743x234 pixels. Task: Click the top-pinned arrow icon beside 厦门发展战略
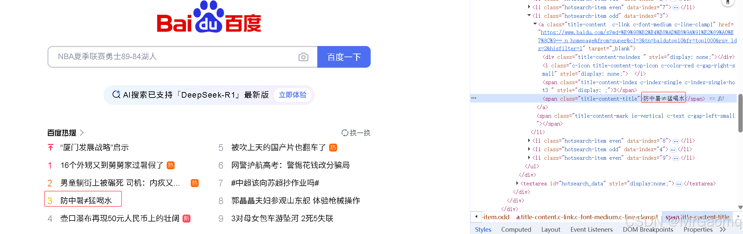[x=50, y=147]
